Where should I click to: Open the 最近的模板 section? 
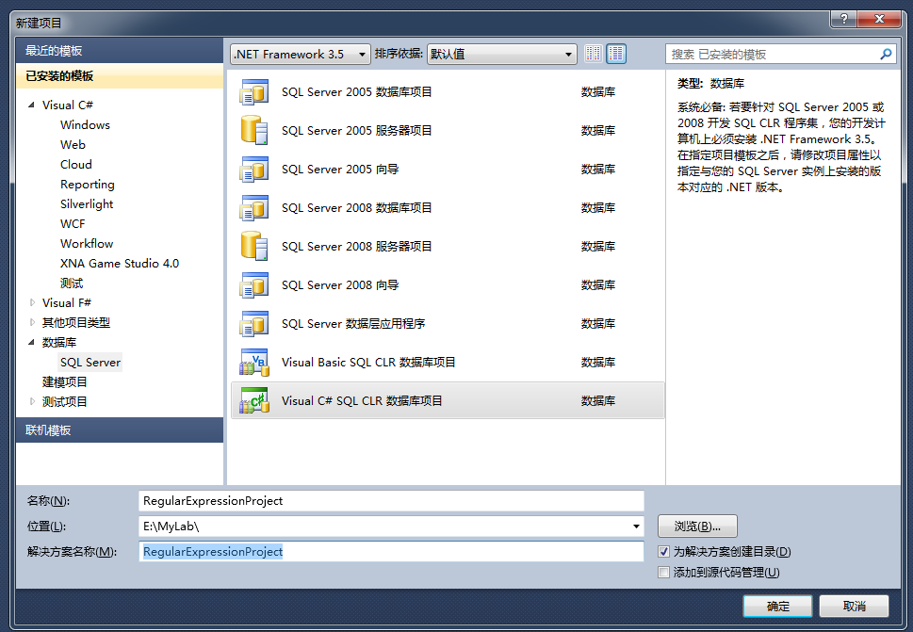pyautogui.click(x=120, y=51)
